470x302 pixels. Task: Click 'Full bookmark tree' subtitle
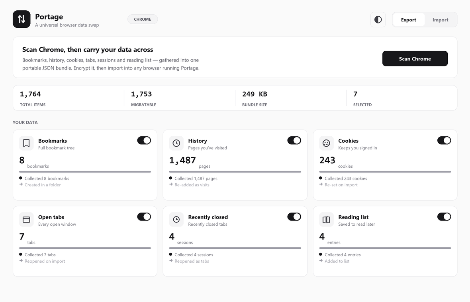56,148
